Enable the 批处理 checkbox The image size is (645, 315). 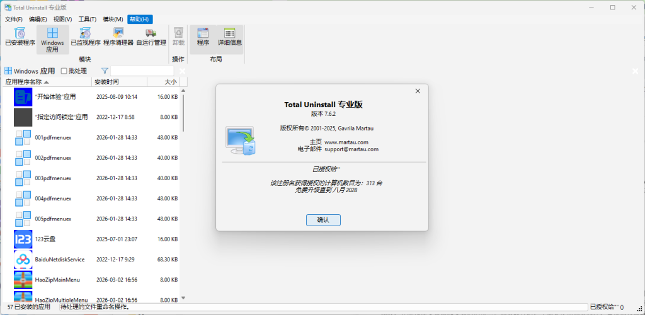click(x=64, y=71)
